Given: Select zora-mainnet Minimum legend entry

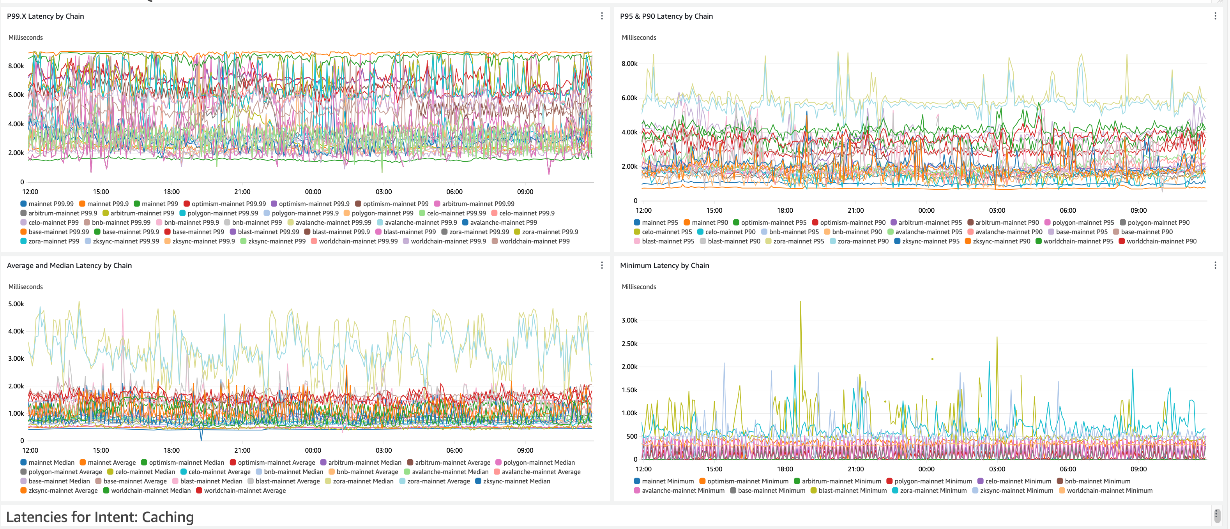Looking at the screenshot, I should [x=929, y=491].
